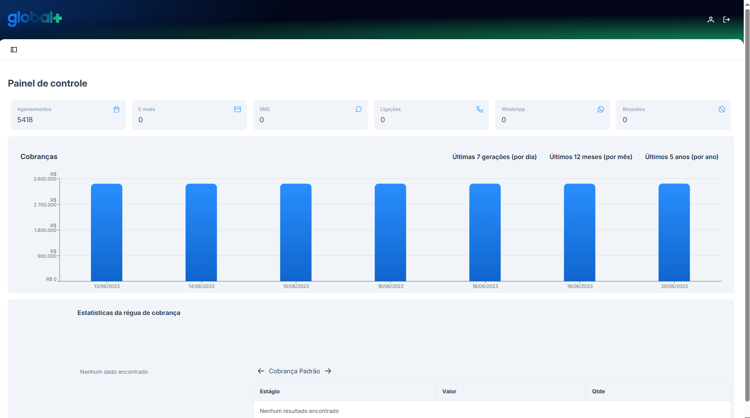
Task: Click the Agendamentos calendar icon
Action: tap(116, 110)
